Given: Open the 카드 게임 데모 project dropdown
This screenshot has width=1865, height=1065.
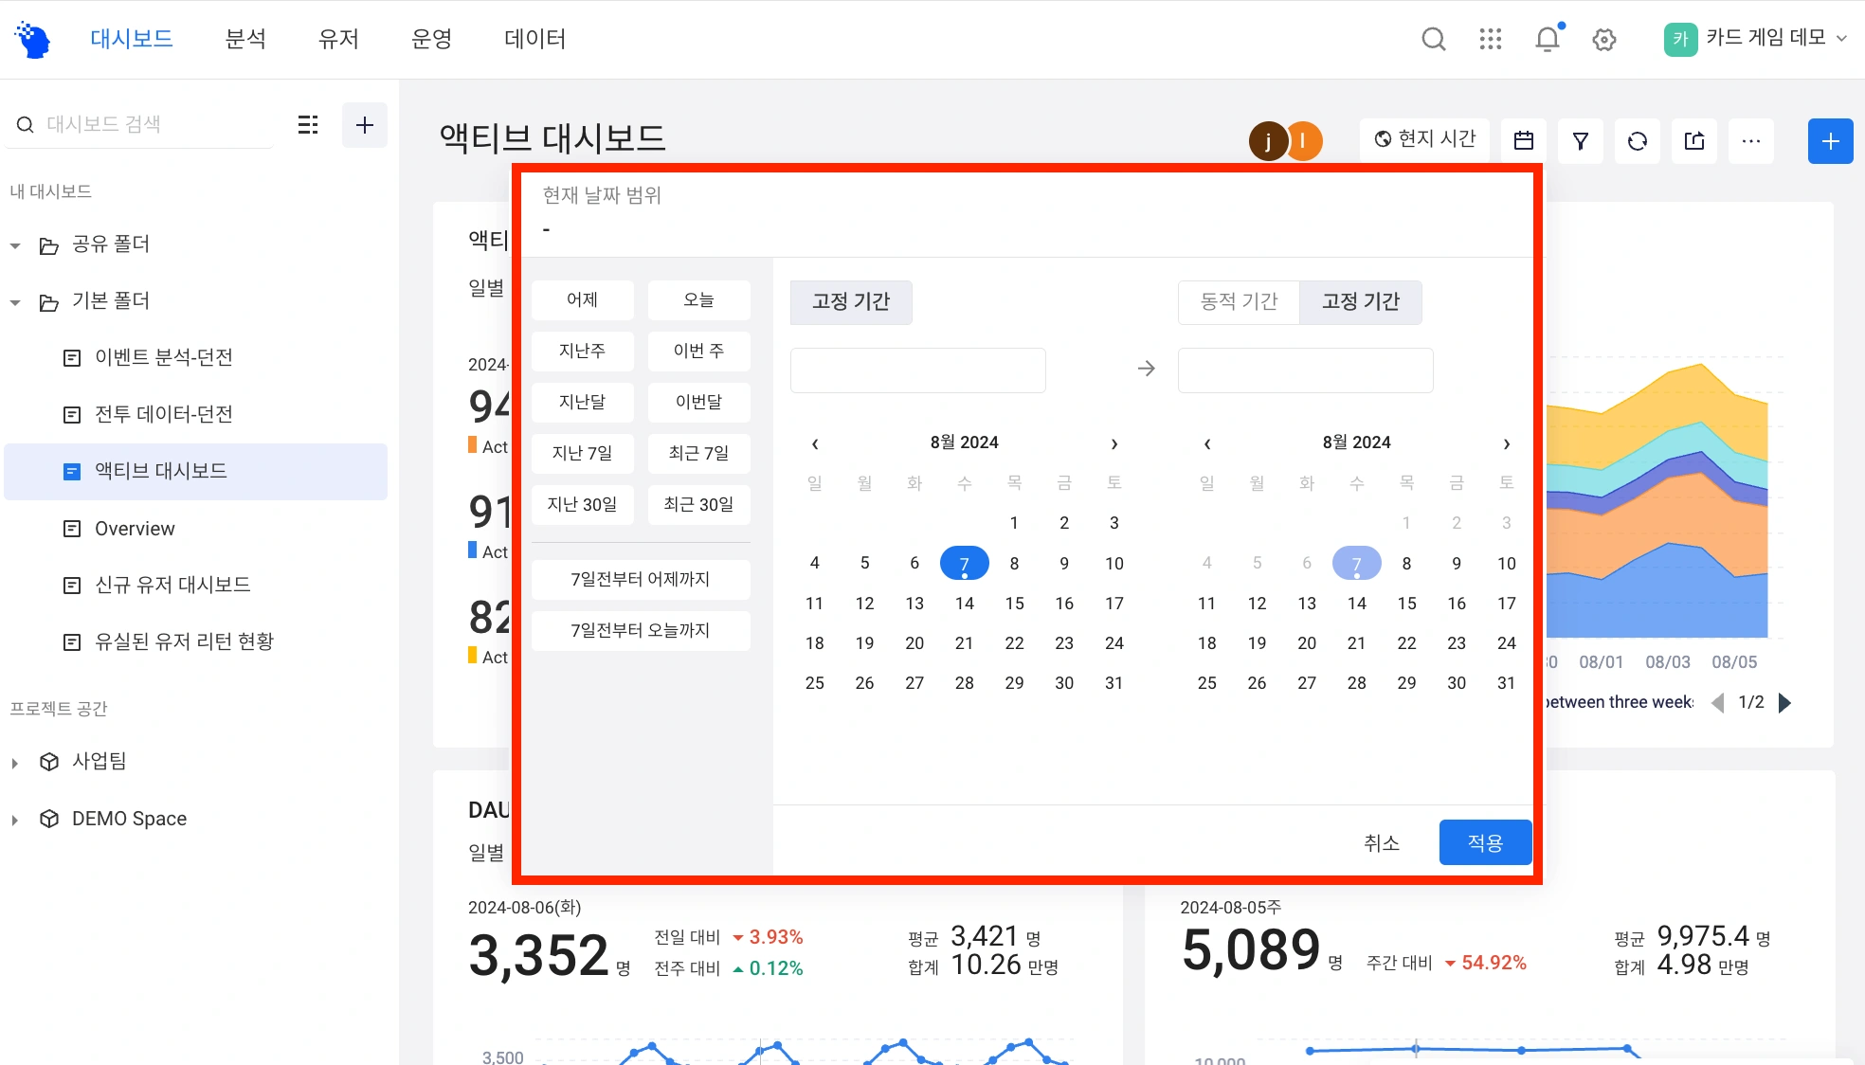Looking at the screenshot, I should pyautogui.click(x=1755, y=39).
